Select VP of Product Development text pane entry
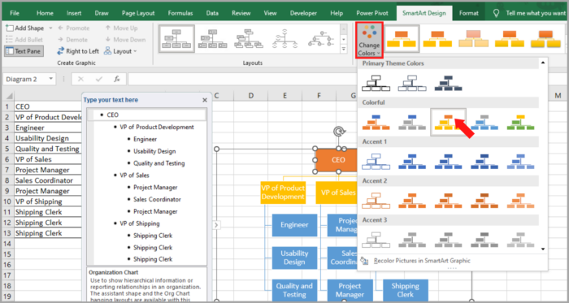The height and width of the screenshot is (303, 569). coord(157,127)
